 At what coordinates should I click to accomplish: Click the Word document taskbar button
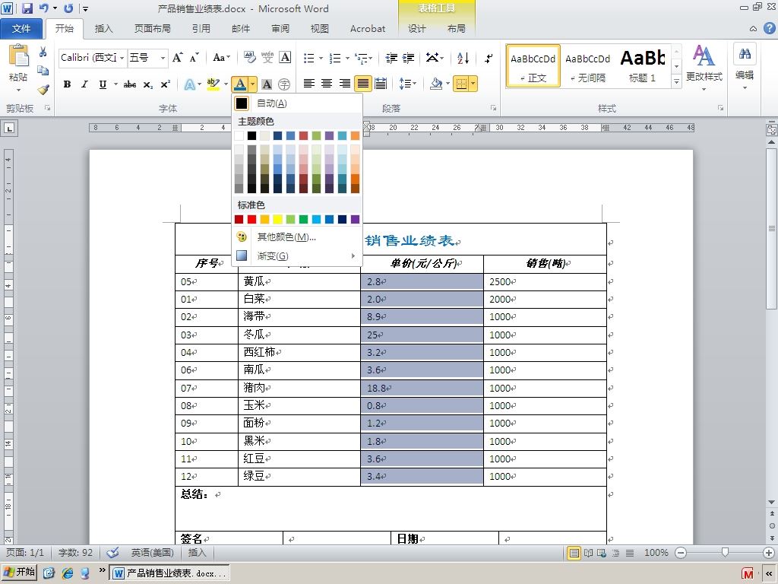coord(169,573)
